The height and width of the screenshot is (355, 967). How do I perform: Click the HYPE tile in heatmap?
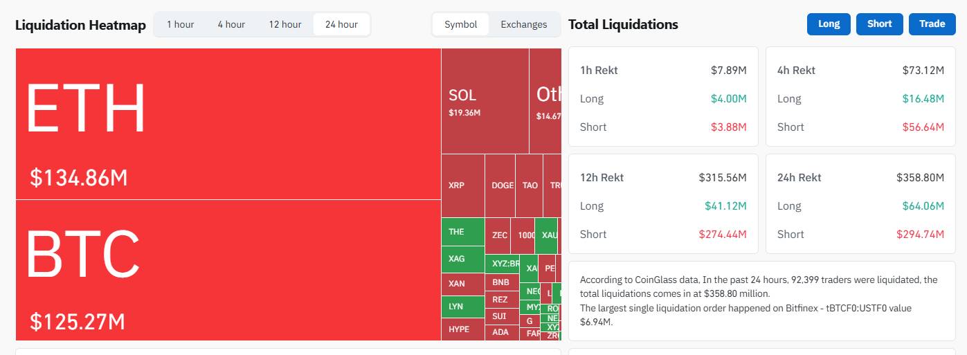462,329
